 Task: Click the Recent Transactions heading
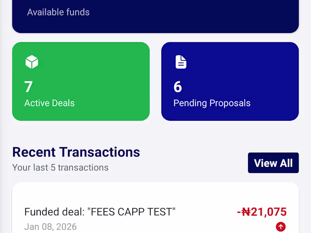pyautogui.click(x=76, y=152)
